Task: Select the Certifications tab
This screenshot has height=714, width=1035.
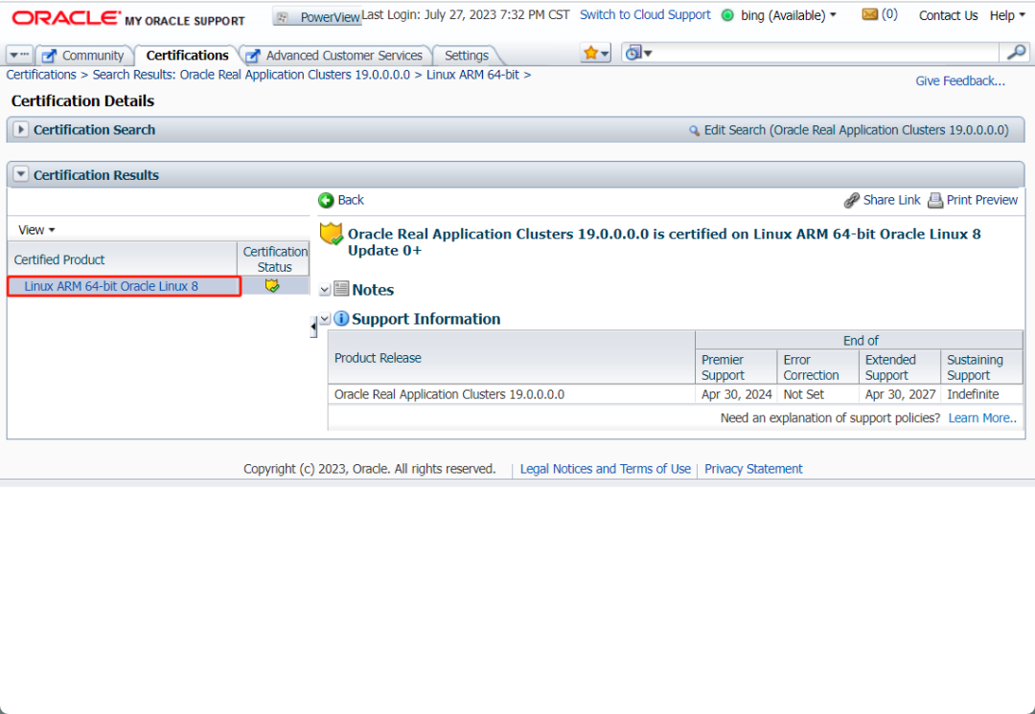Action: (x=188, y=56)
